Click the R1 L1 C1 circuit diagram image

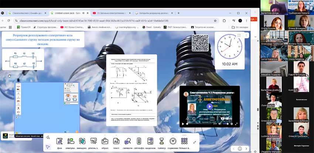[23, 59]
